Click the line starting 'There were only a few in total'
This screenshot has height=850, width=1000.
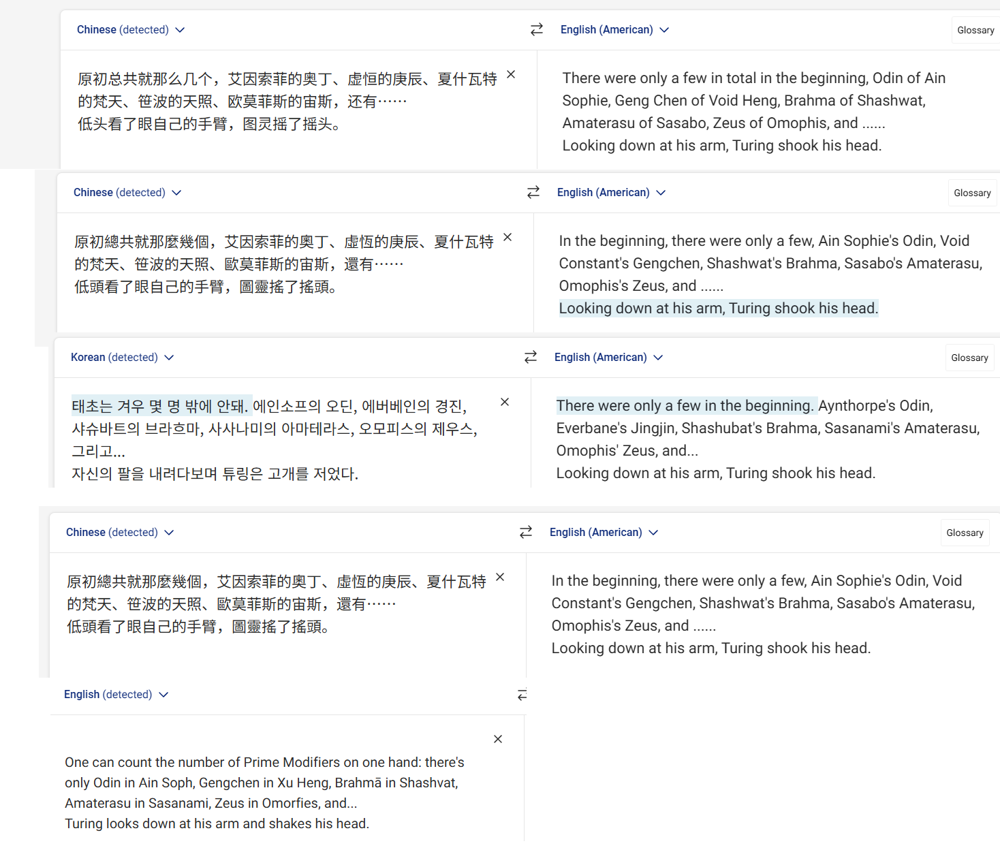point(754,78)
